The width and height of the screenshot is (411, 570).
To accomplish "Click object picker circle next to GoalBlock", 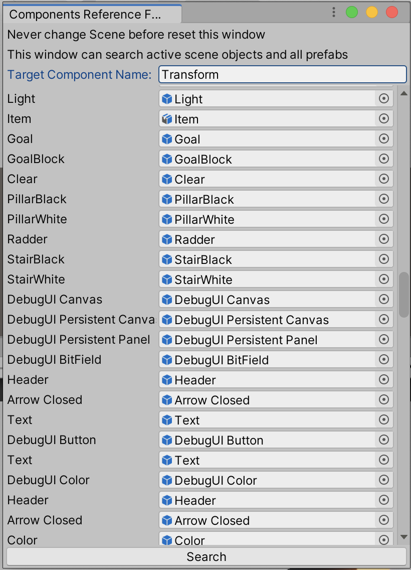I will coord(384,159).
